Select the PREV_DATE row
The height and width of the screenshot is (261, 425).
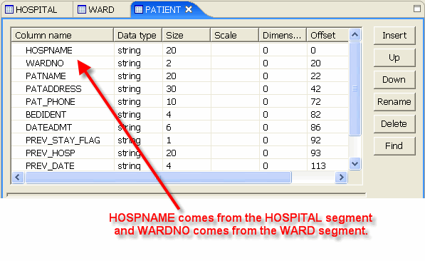point(180,165)
